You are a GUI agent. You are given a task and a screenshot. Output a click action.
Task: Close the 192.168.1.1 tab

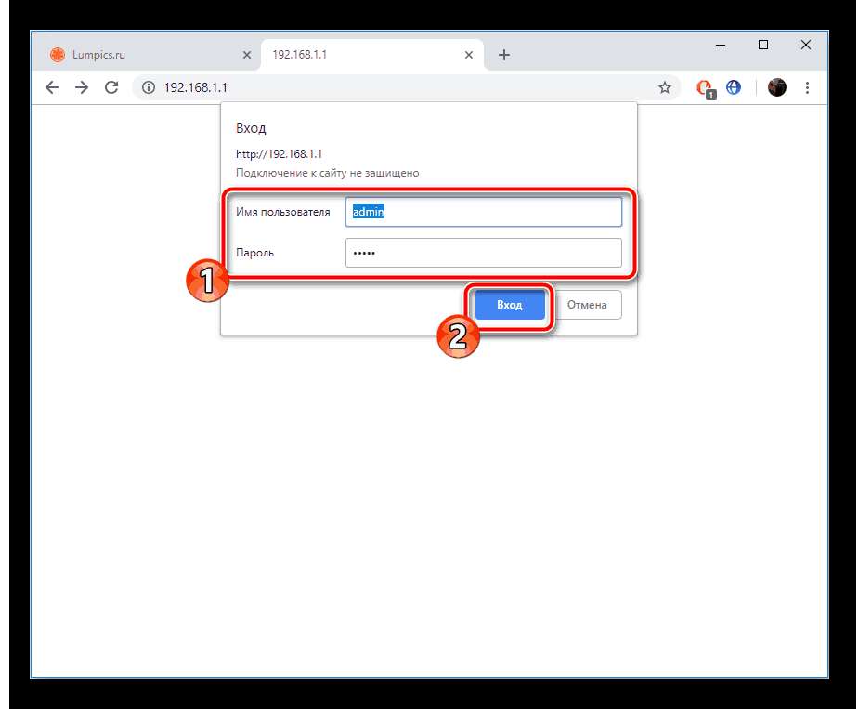[x=468, y=55]
